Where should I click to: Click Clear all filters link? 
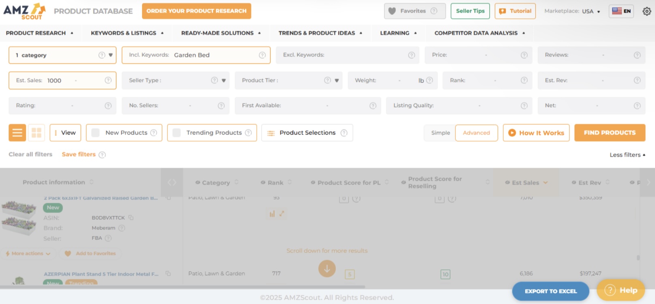coord(30,154)
